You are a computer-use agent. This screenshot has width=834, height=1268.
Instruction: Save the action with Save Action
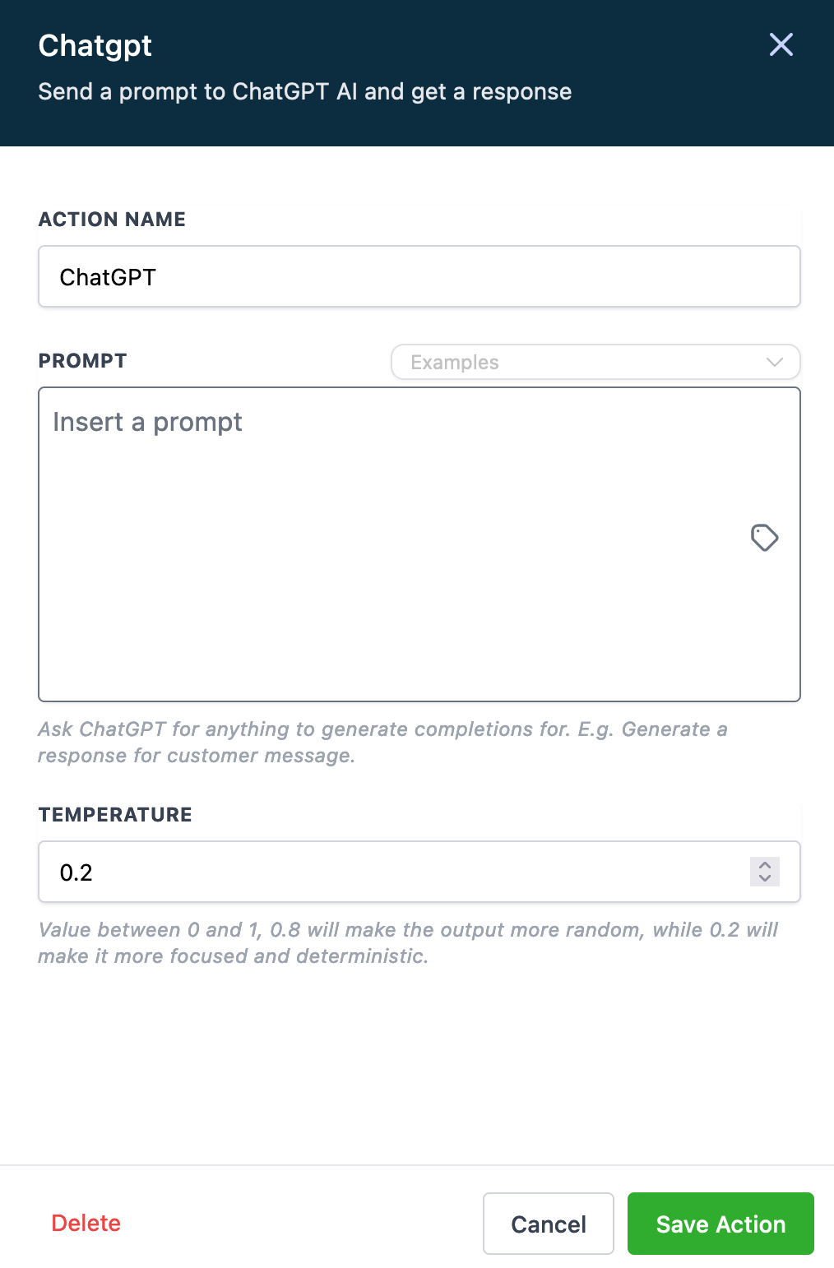(x=720, y=1224)
